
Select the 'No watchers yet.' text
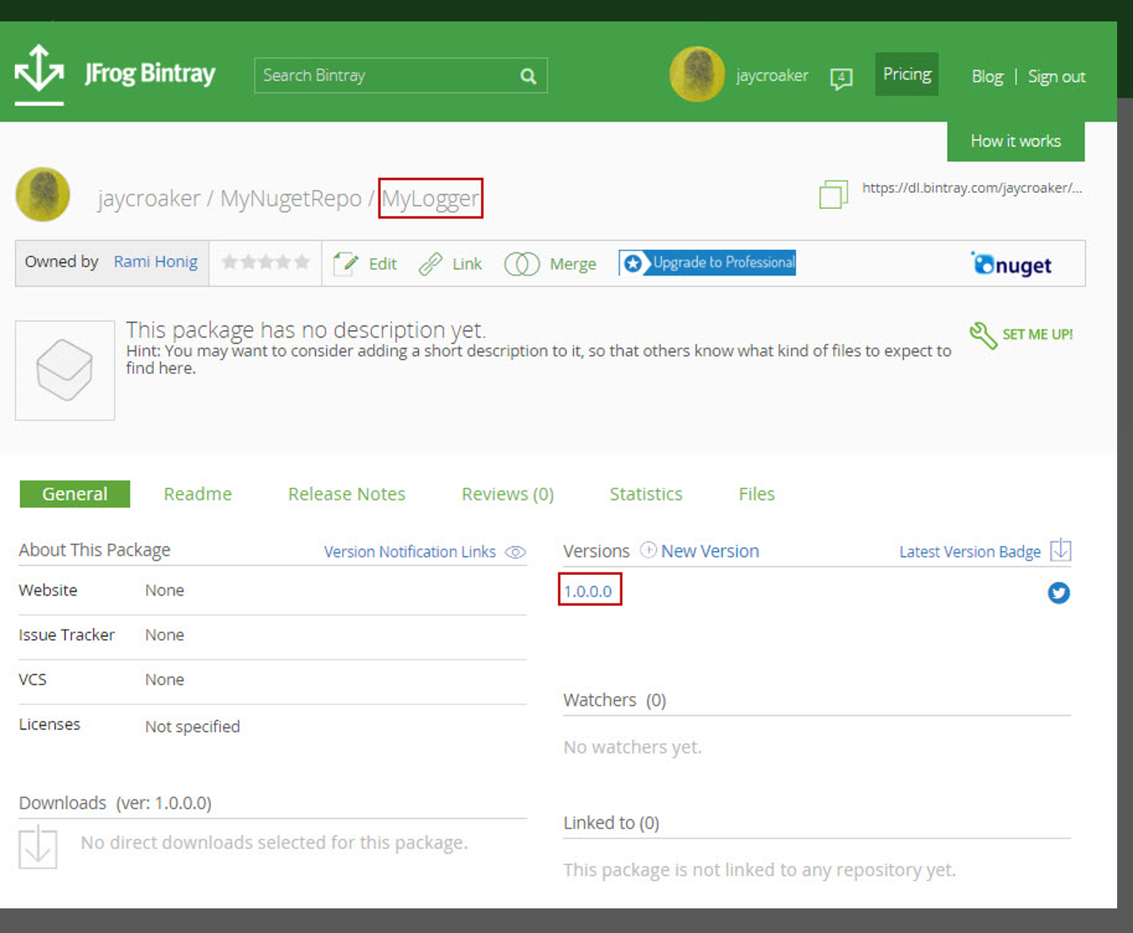632,747
